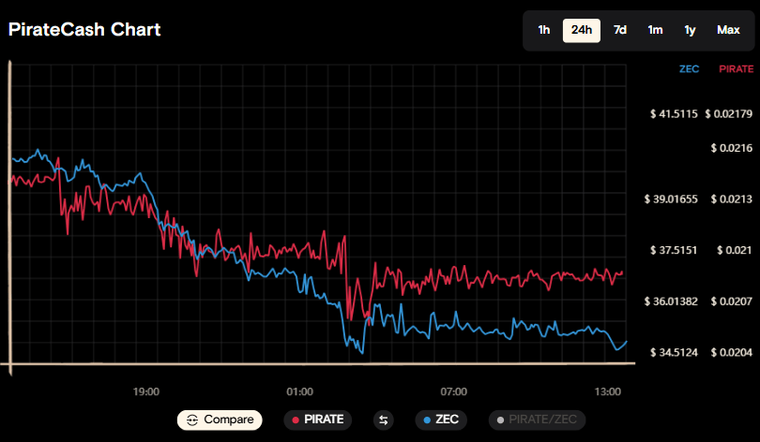Screen dimensions: 760x442
Task: Click the blue dot in the ZEC pill
Action: click(428, 420)
